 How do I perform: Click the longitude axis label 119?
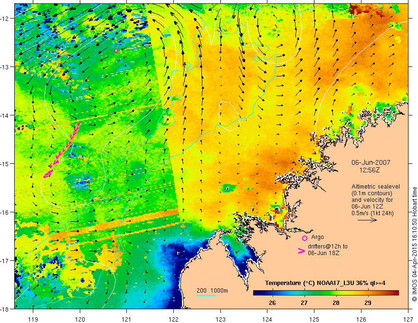(33, 319)
